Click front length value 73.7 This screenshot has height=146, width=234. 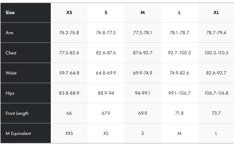click(x=216, y=113)
